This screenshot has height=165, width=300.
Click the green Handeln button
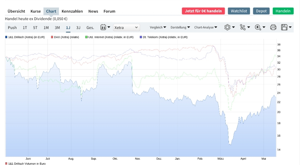[283, 11]
